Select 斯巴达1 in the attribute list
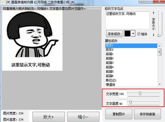 coord(131,80)
